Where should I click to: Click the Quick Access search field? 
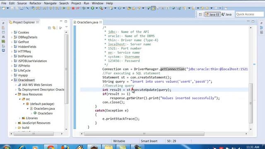click(249, 14)
